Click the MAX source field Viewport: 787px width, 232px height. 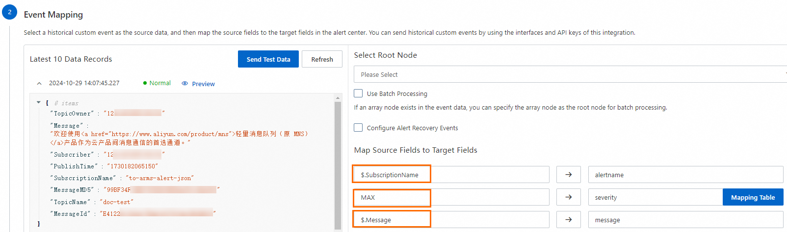tap(451, 197)
